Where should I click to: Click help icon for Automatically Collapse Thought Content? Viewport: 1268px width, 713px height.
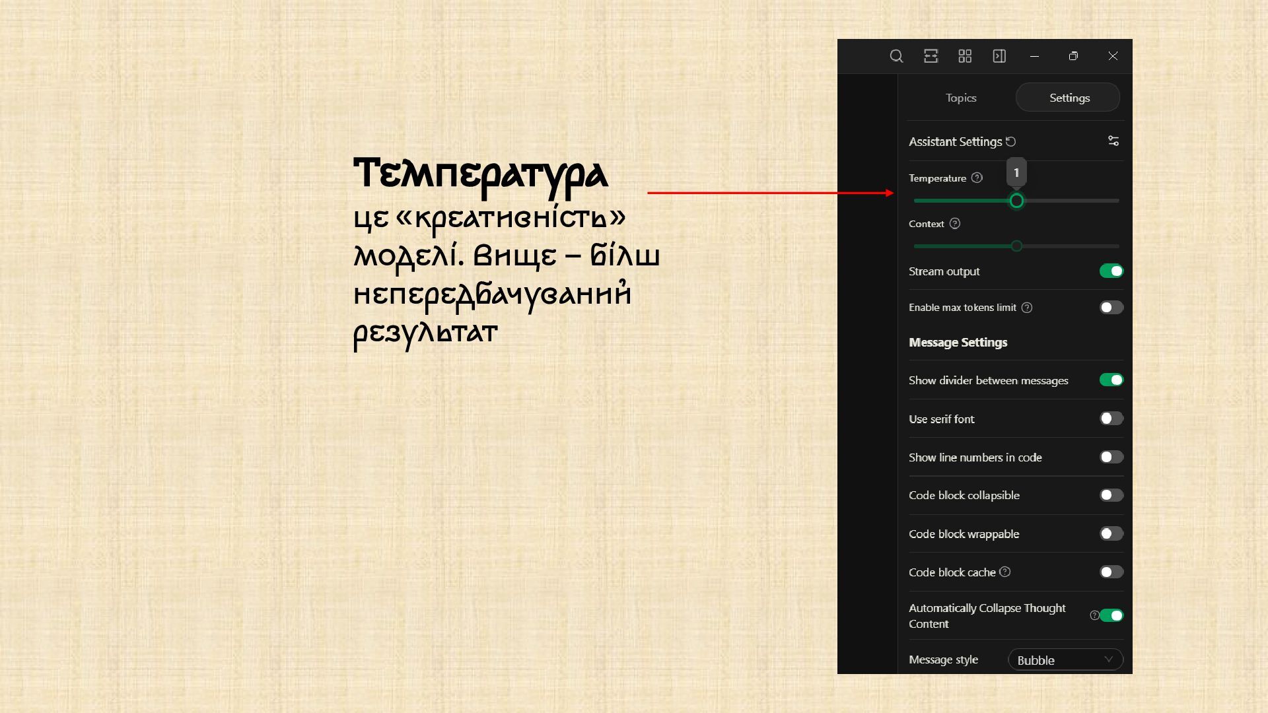[1094, 615]
